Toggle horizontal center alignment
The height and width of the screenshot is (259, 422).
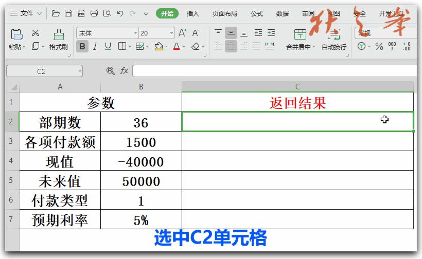[231, 46]
